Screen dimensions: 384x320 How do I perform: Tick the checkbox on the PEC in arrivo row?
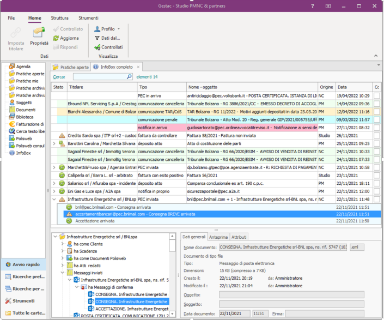pyautogui.click(x=377, y=96)
